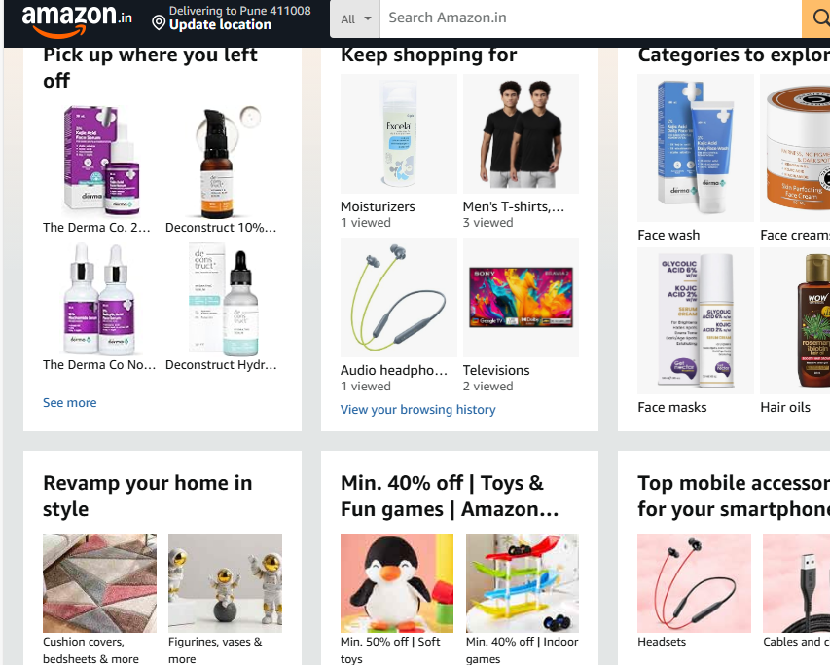830x665 pixels.
Task: Select Update location link
Action: (x=220, y=25)
